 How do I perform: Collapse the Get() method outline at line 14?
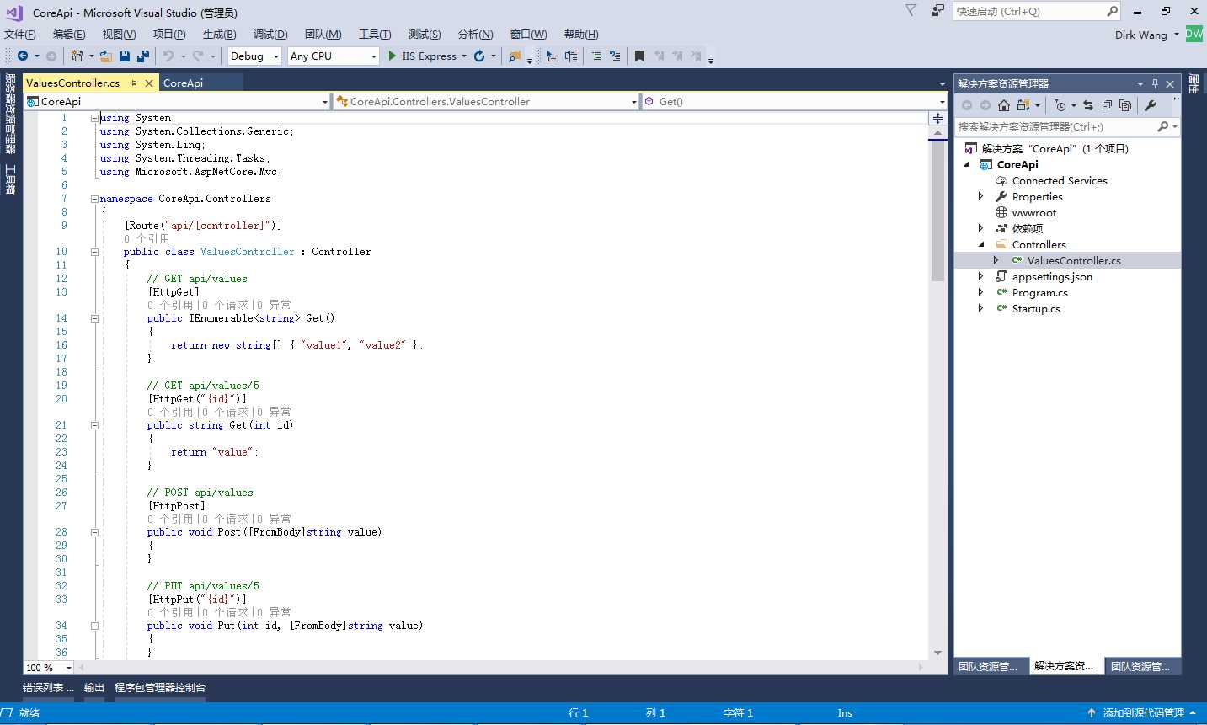(x=94, y=318)
